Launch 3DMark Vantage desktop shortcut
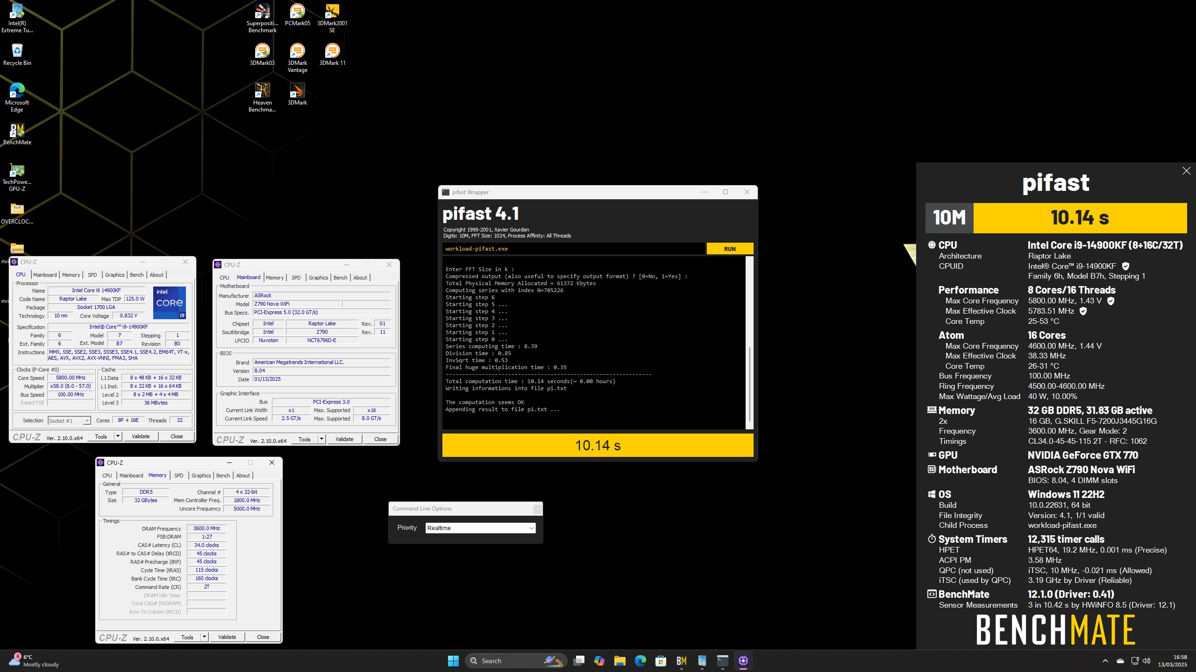The width and height of the screenshot is (1196, 672). 297,58
